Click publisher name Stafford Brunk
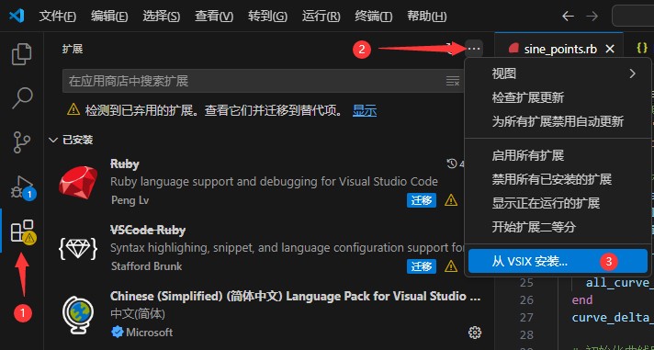The image size is (654, 350). (x=146, y=266)
